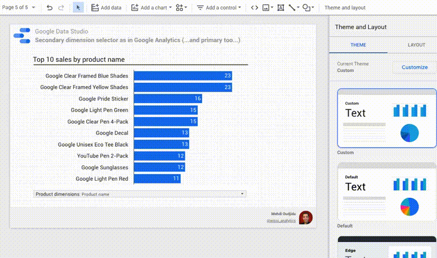Activate the selection mode arrow tool
Image resolution: width=437 pixels, height=258 pixels.
(78, 8)
